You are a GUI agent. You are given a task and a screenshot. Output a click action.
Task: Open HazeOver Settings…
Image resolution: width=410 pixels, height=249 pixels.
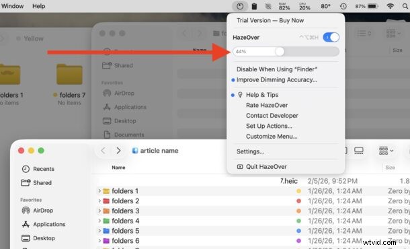click(250, 151)
